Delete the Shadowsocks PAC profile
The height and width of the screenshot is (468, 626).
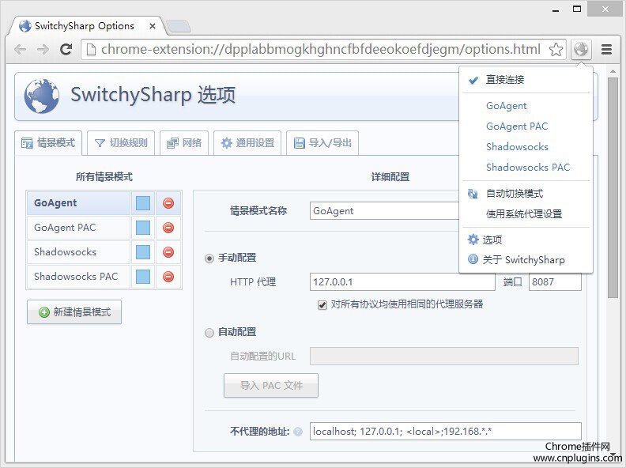click(x=168, y=277)
